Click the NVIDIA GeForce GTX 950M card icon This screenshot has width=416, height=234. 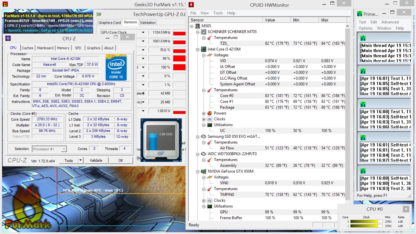pos(204,171)
